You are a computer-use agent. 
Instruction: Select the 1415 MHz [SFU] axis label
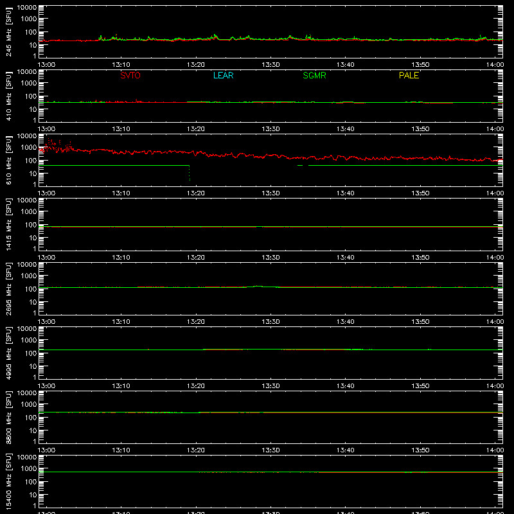pyautogui.click(x=9, y=224)
